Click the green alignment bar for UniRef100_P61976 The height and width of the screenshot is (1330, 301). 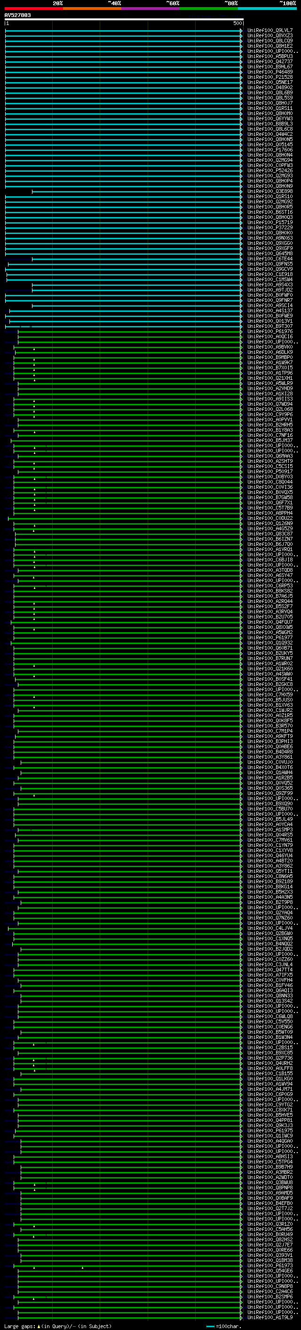130,332
